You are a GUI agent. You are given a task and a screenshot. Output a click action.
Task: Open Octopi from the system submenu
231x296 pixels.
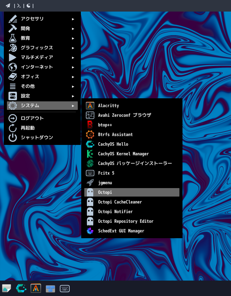point(132,192)
